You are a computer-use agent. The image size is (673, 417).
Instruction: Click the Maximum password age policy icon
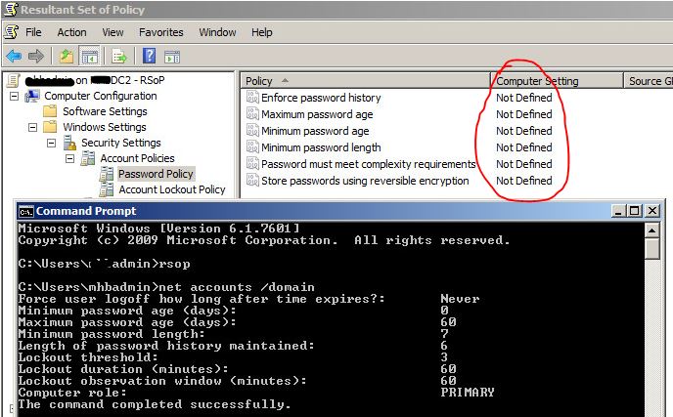[252, 114]
